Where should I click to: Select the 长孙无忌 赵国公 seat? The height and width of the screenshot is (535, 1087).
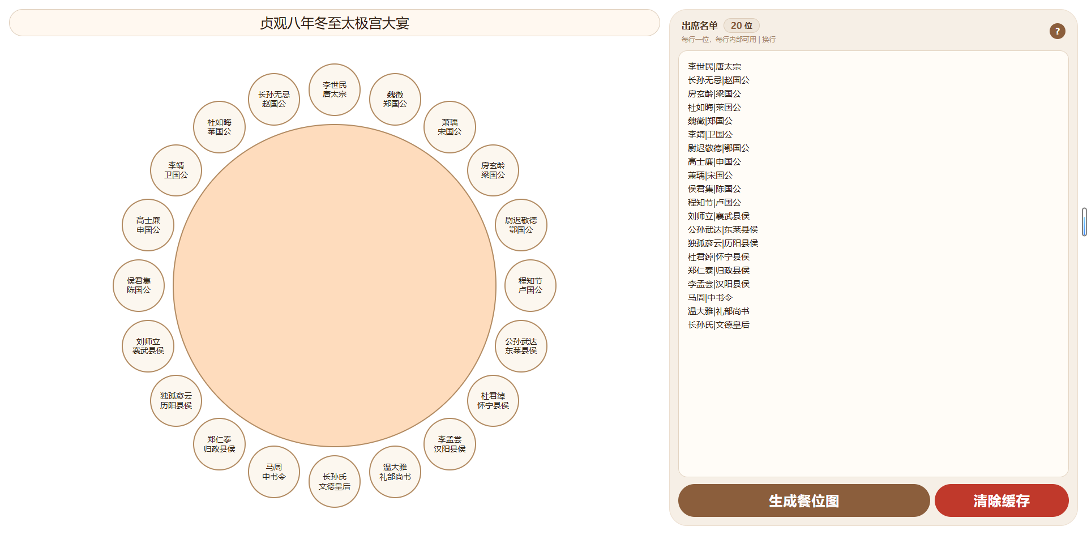274,99
